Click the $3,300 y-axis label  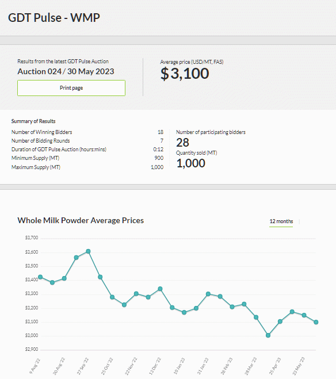pos(32,294)
